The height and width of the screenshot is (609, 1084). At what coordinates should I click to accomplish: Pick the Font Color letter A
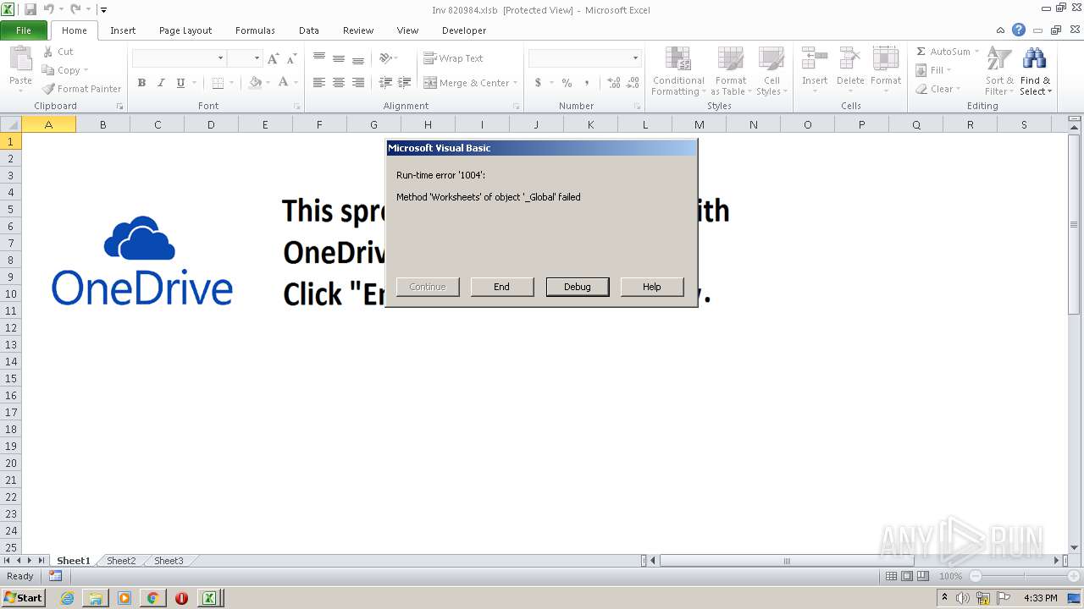[x=283, y=83]
